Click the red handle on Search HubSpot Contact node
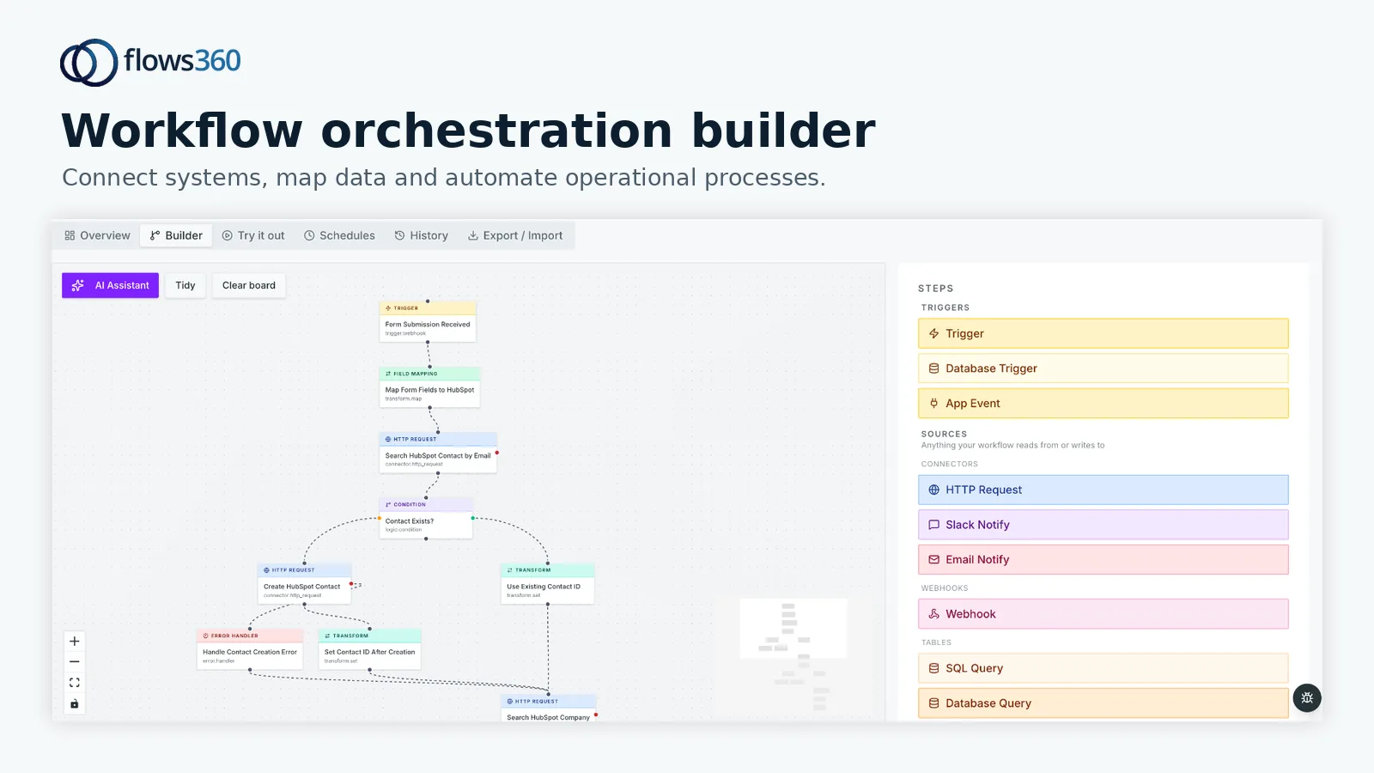Screen dimensions: 1374x773 point(497,453)
